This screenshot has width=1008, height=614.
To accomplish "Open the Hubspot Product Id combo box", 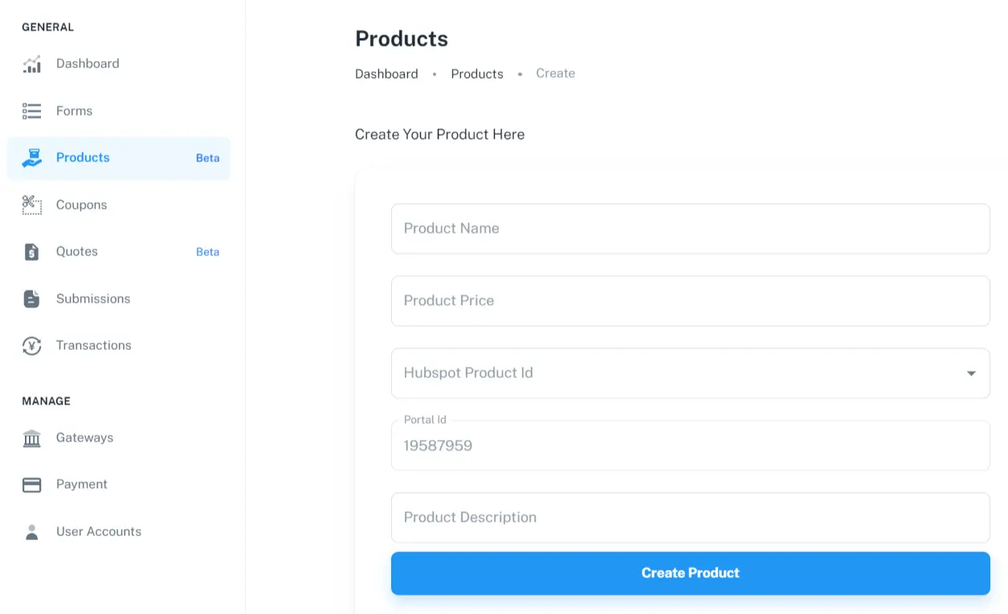I will pyautogui.click(x=675, y=373).
